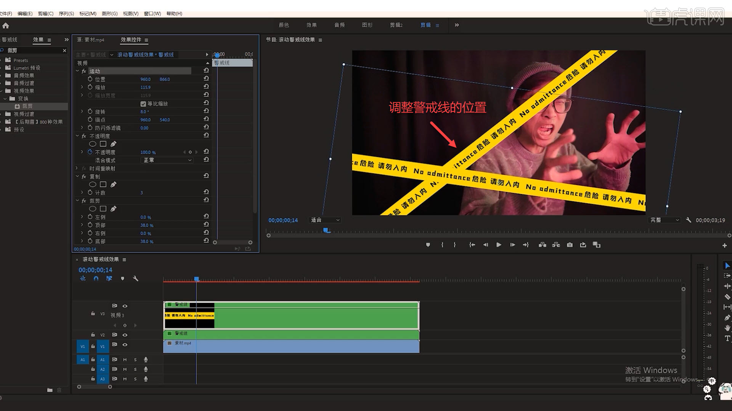This screenshot has width=732, height=411.
Task: Select the 裁剪 effect in the list
Action: (27, 106)
